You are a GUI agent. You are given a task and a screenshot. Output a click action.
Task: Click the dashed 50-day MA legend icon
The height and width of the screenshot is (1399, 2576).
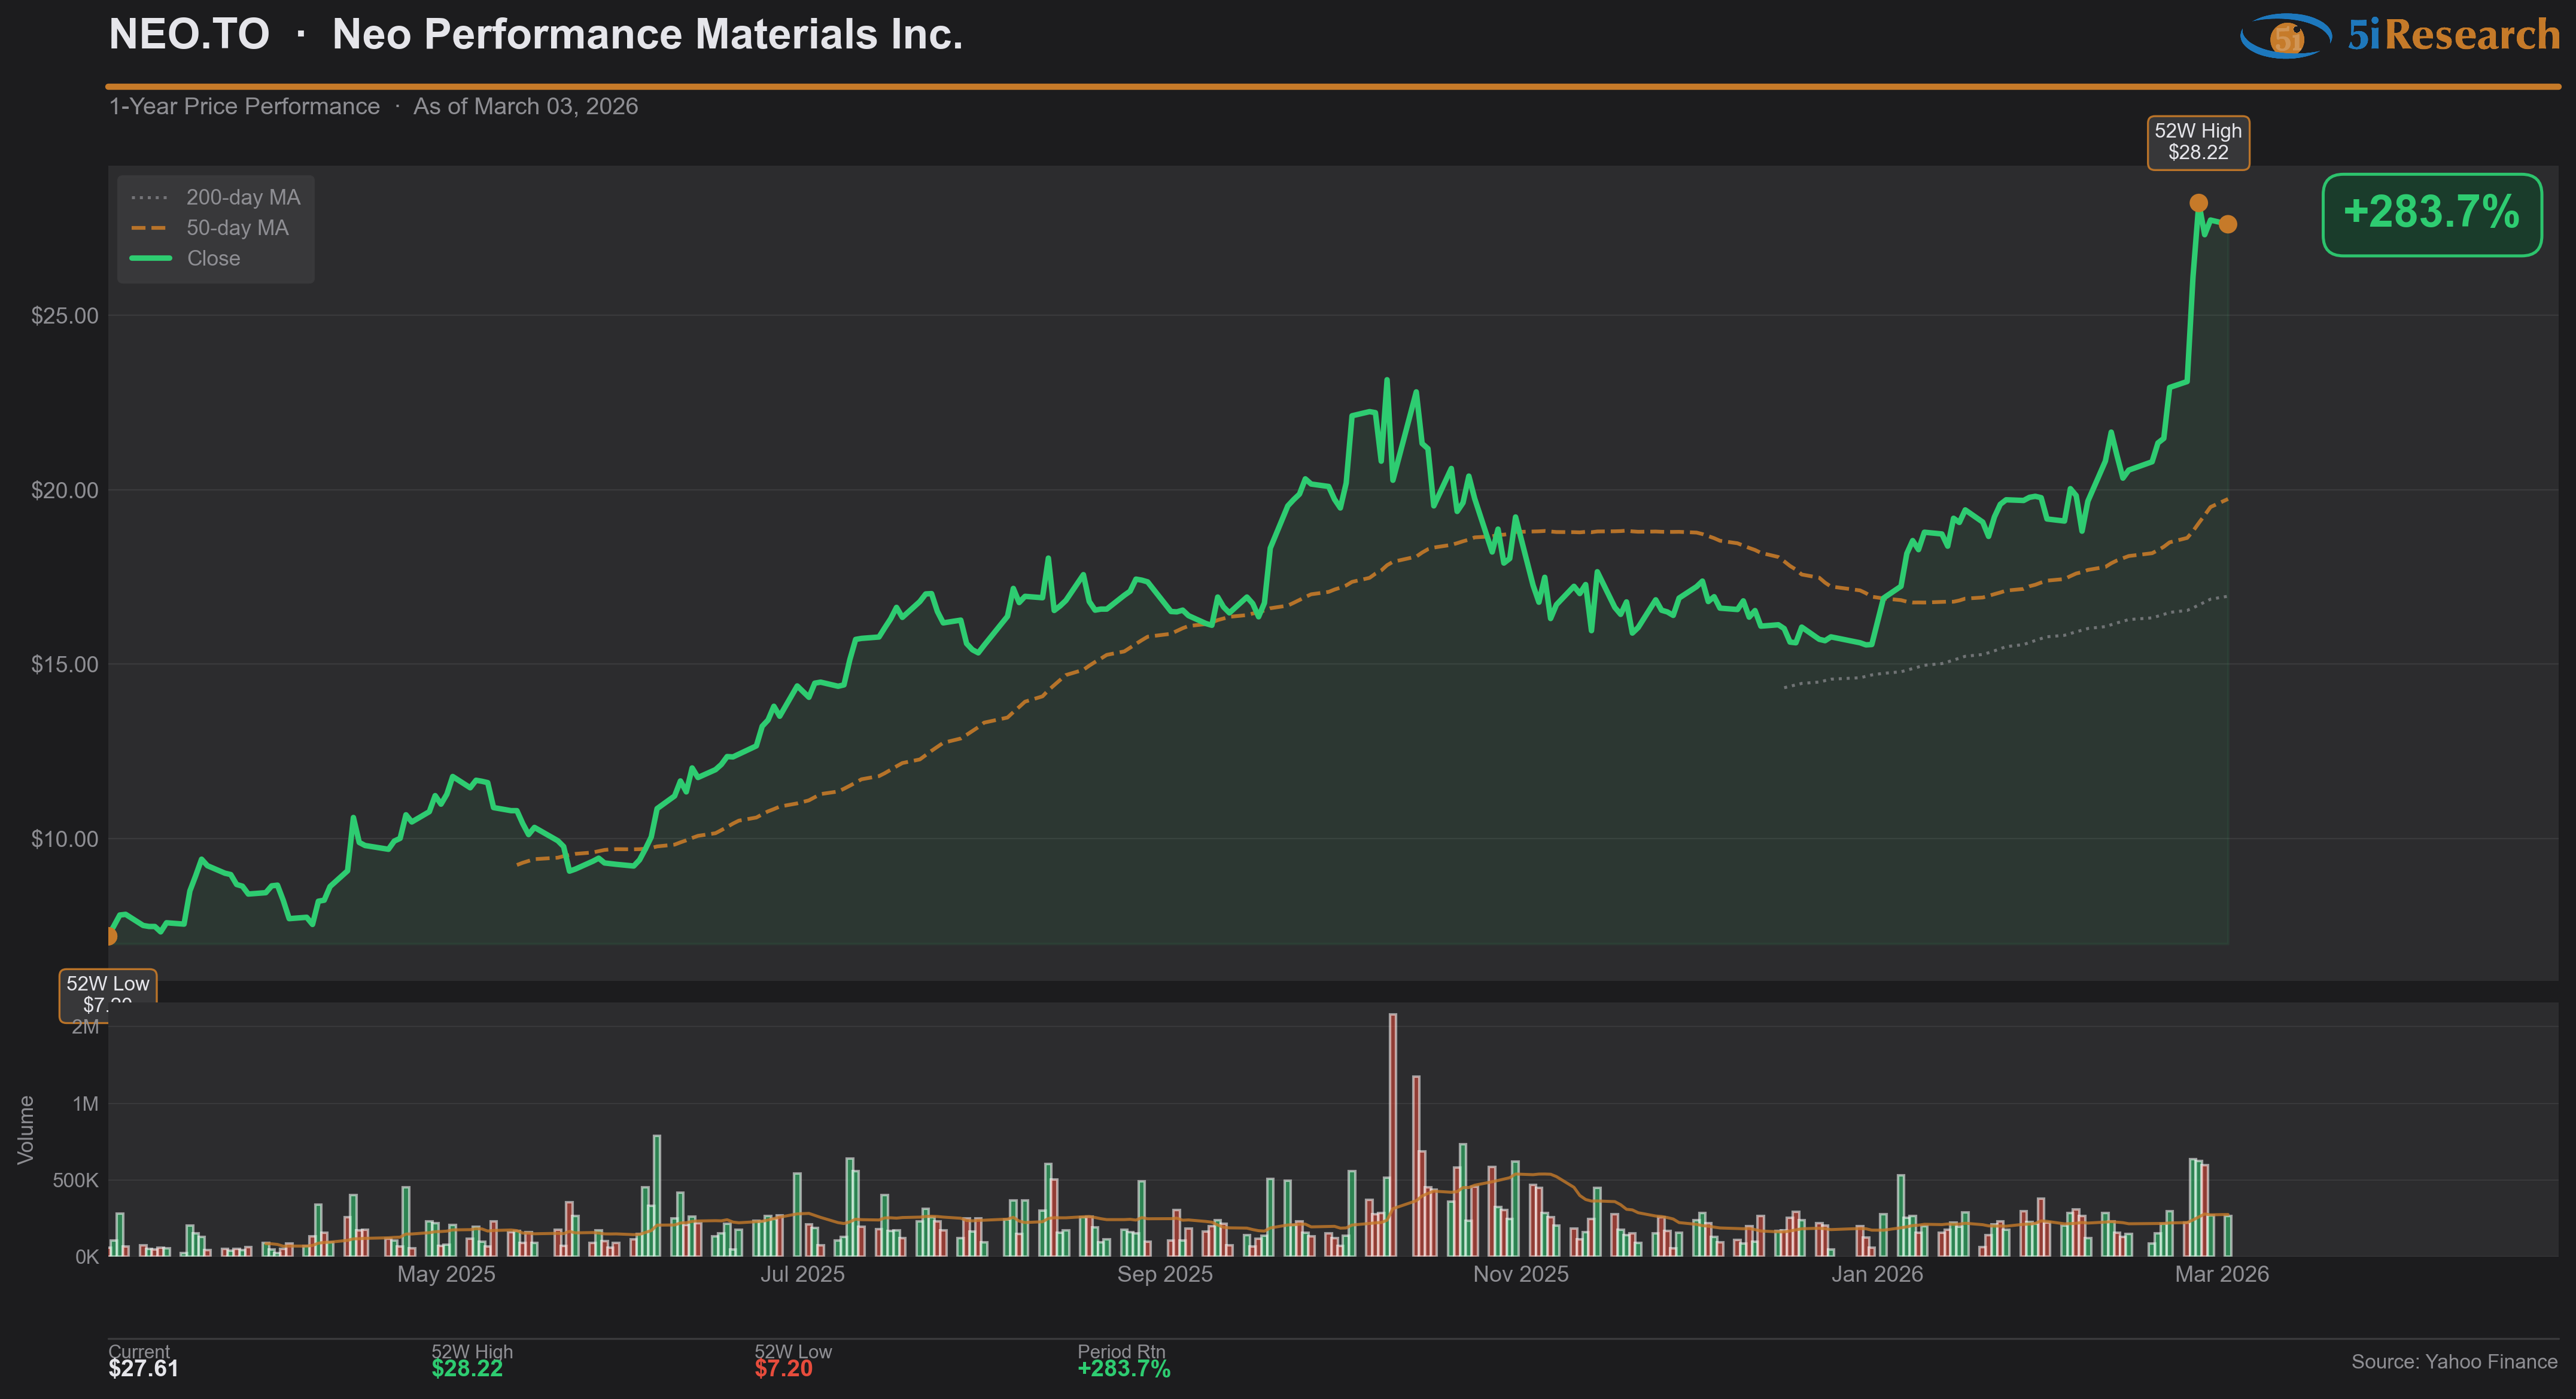click(x=150, y=228)
